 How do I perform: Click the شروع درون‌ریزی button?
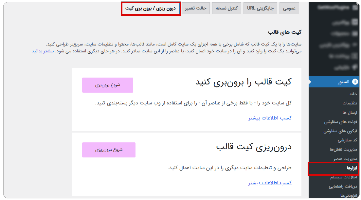pyautogui.click(x=109, y=150)
